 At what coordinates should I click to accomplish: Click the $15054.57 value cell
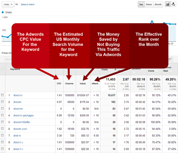pyautogui.click(x=83, y=95)
